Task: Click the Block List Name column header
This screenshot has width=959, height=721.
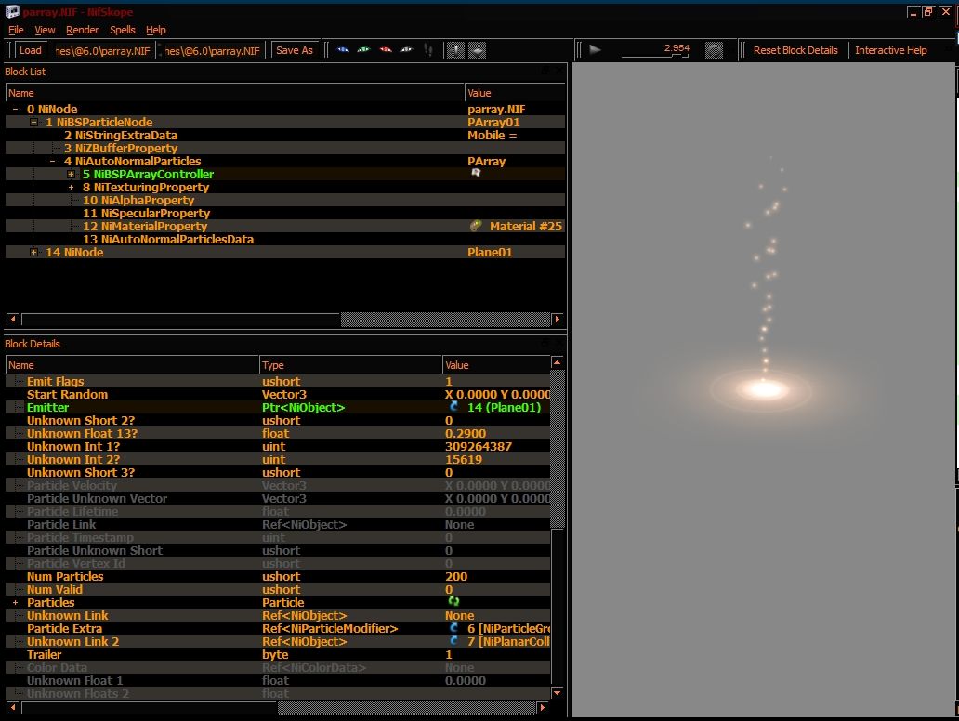Action: (x=235, y=93)
